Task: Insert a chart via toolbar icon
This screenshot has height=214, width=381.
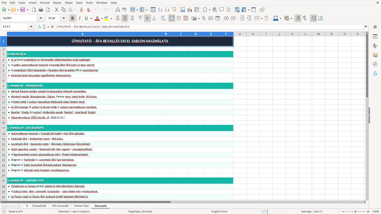Action: (x=190, y=10)
